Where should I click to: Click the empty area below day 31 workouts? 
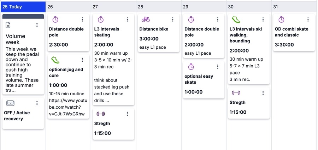(294, 99)
